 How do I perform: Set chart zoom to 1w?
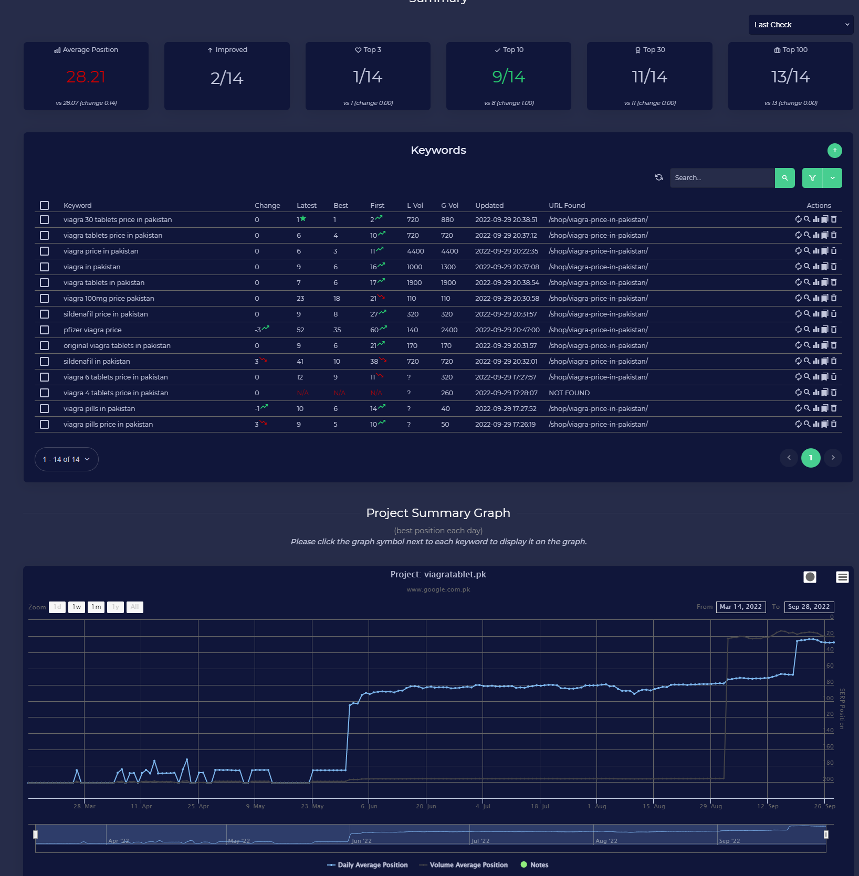click(77, 607)
